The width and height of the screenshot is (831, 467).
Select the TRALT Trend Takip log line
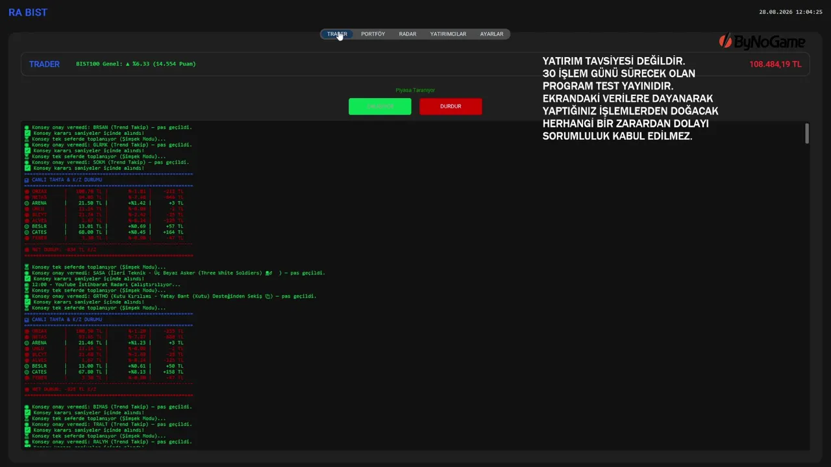(x=108, y=424)
